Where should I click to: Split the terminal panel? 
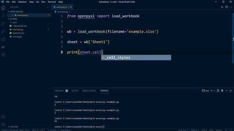(218, 91)
